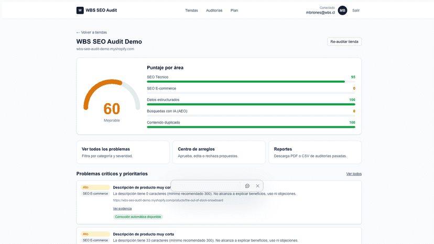Screen dimensions: 434x244
Task: Click the Problemas críticos y prioritarios heading
Action: (112, 174)
